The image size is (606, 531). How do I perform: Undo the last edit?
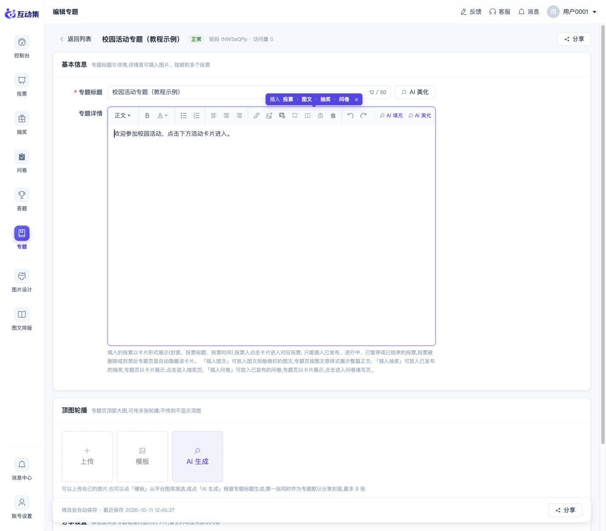click(x=351, y=116)
